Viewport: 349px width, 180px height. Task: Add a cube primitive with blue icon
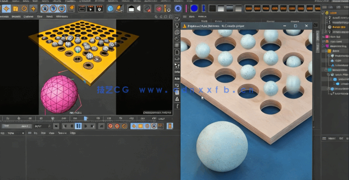110,8
